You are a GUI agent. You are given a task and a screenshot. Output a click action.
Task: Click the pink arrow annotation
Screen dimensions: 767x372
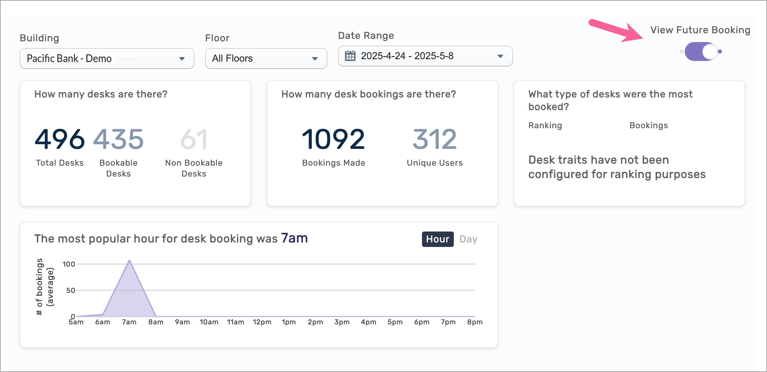(x=616, y=30)
